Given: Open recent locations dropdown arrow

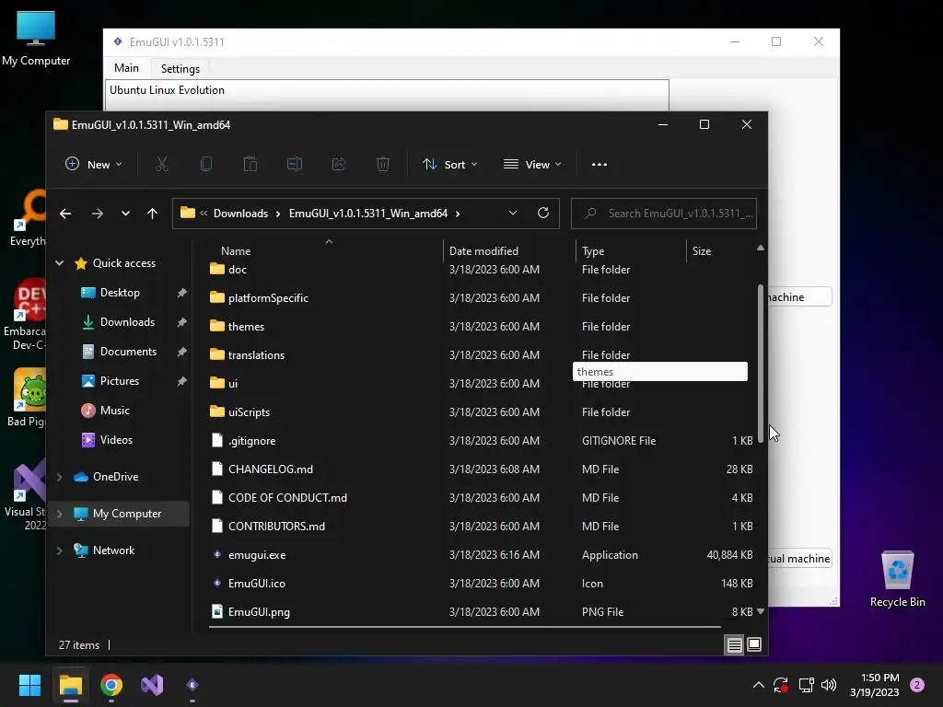Looking at the screenshot, I should [125, 214].
